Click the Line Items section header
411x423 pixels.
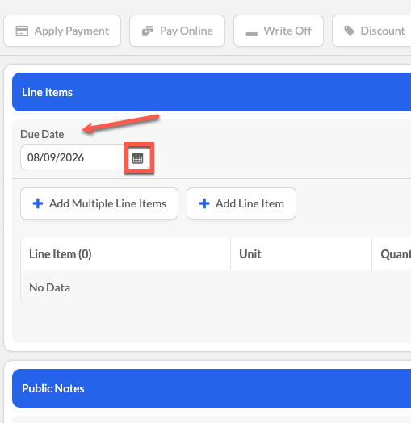point(212,92)
